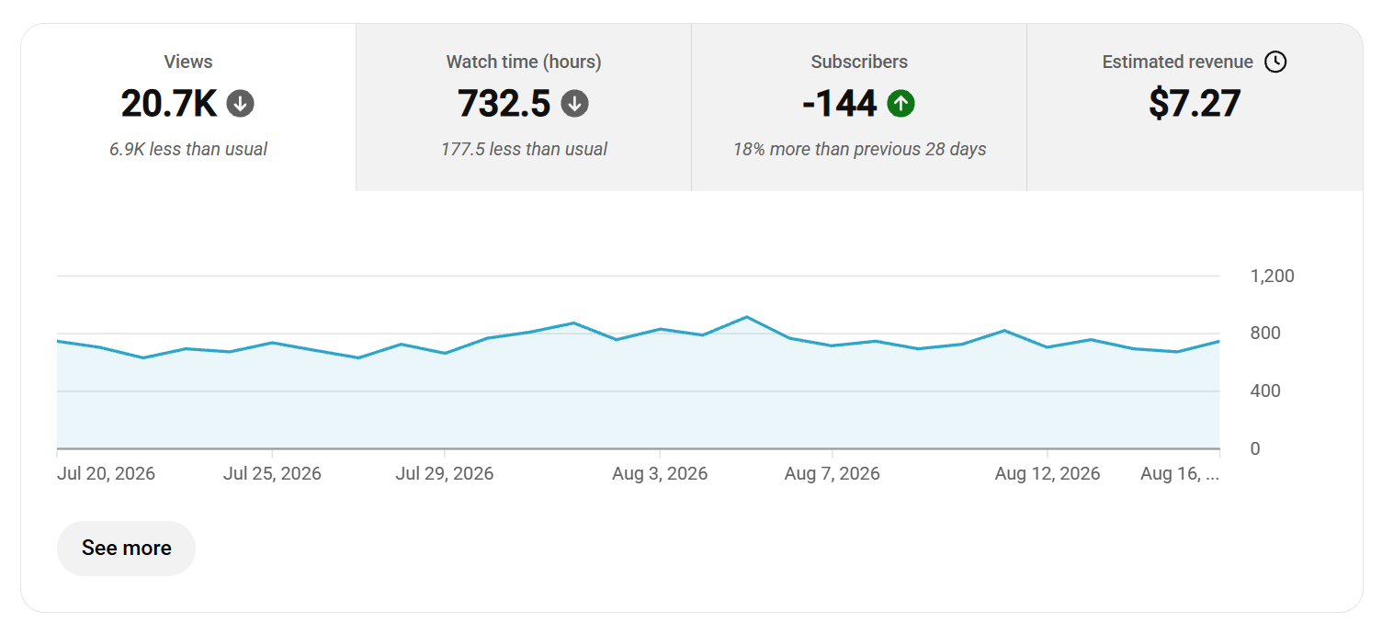The height and width of the screenshot is (634, 1382).
Task: Open the Views tab
Action: (188, 108)
